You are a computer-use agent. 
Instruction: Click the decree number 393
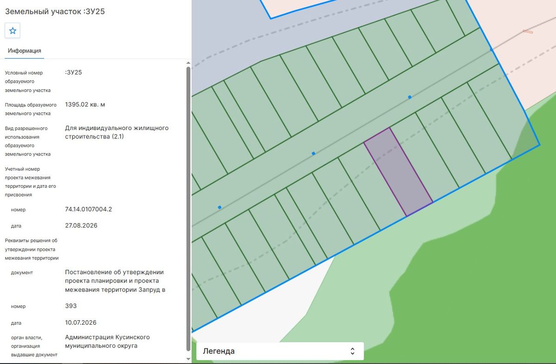[71, 306]
